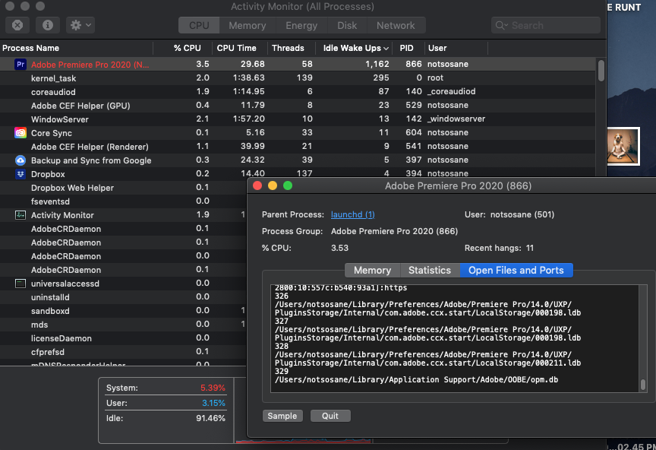Switch to the Energy tab
The image size is (656, 450).
pos(301,25)
